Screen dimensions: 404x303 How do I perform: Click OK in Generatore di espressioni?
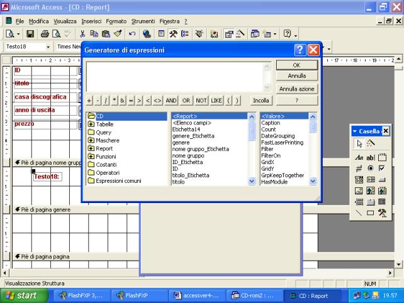(x=297, y=65)
